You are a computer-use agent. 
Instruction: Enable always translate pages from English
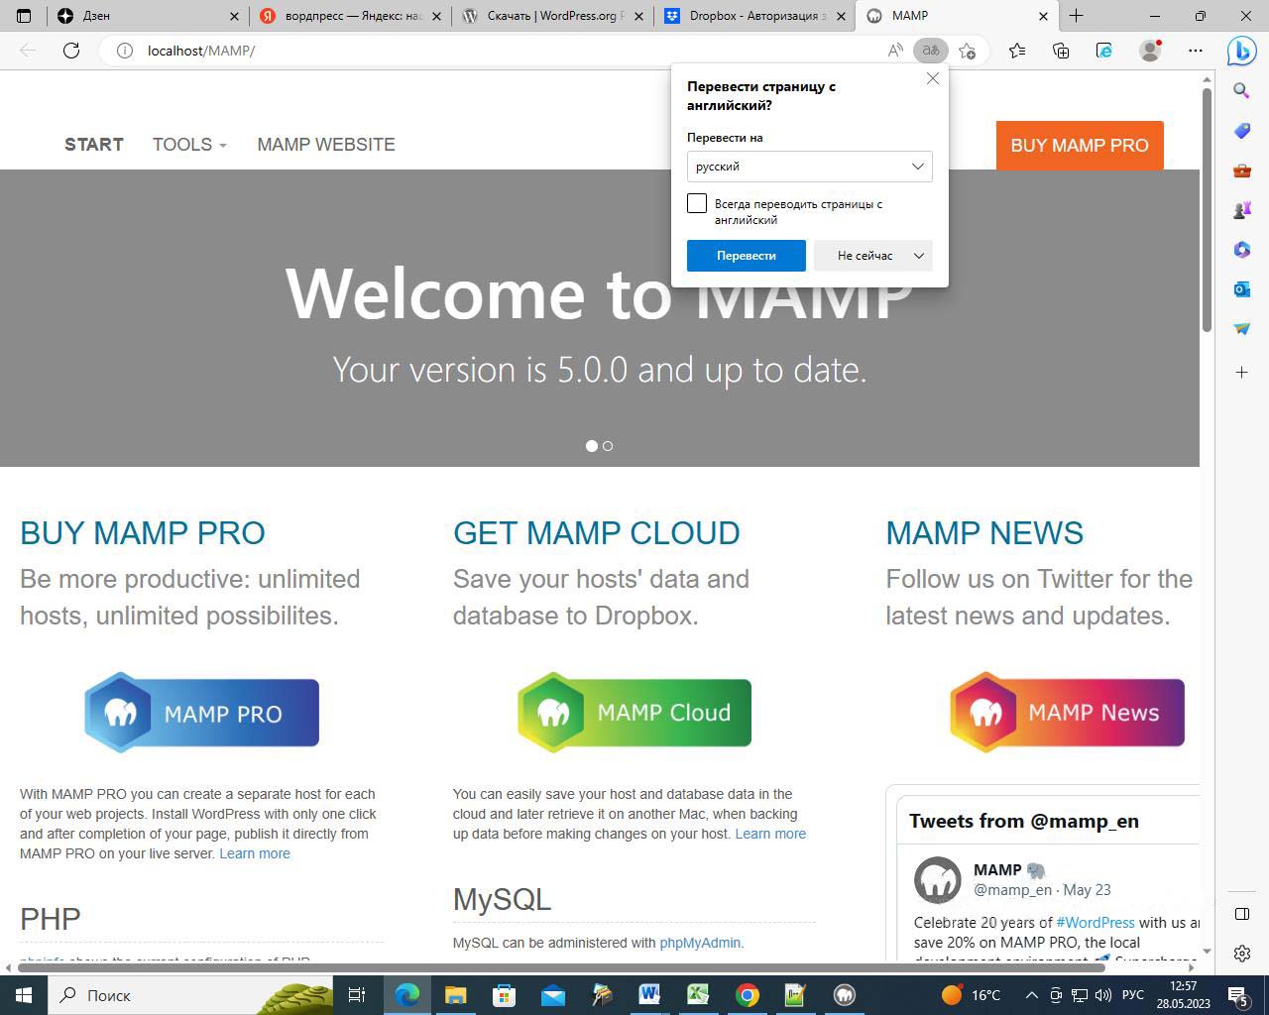(697, 203)
